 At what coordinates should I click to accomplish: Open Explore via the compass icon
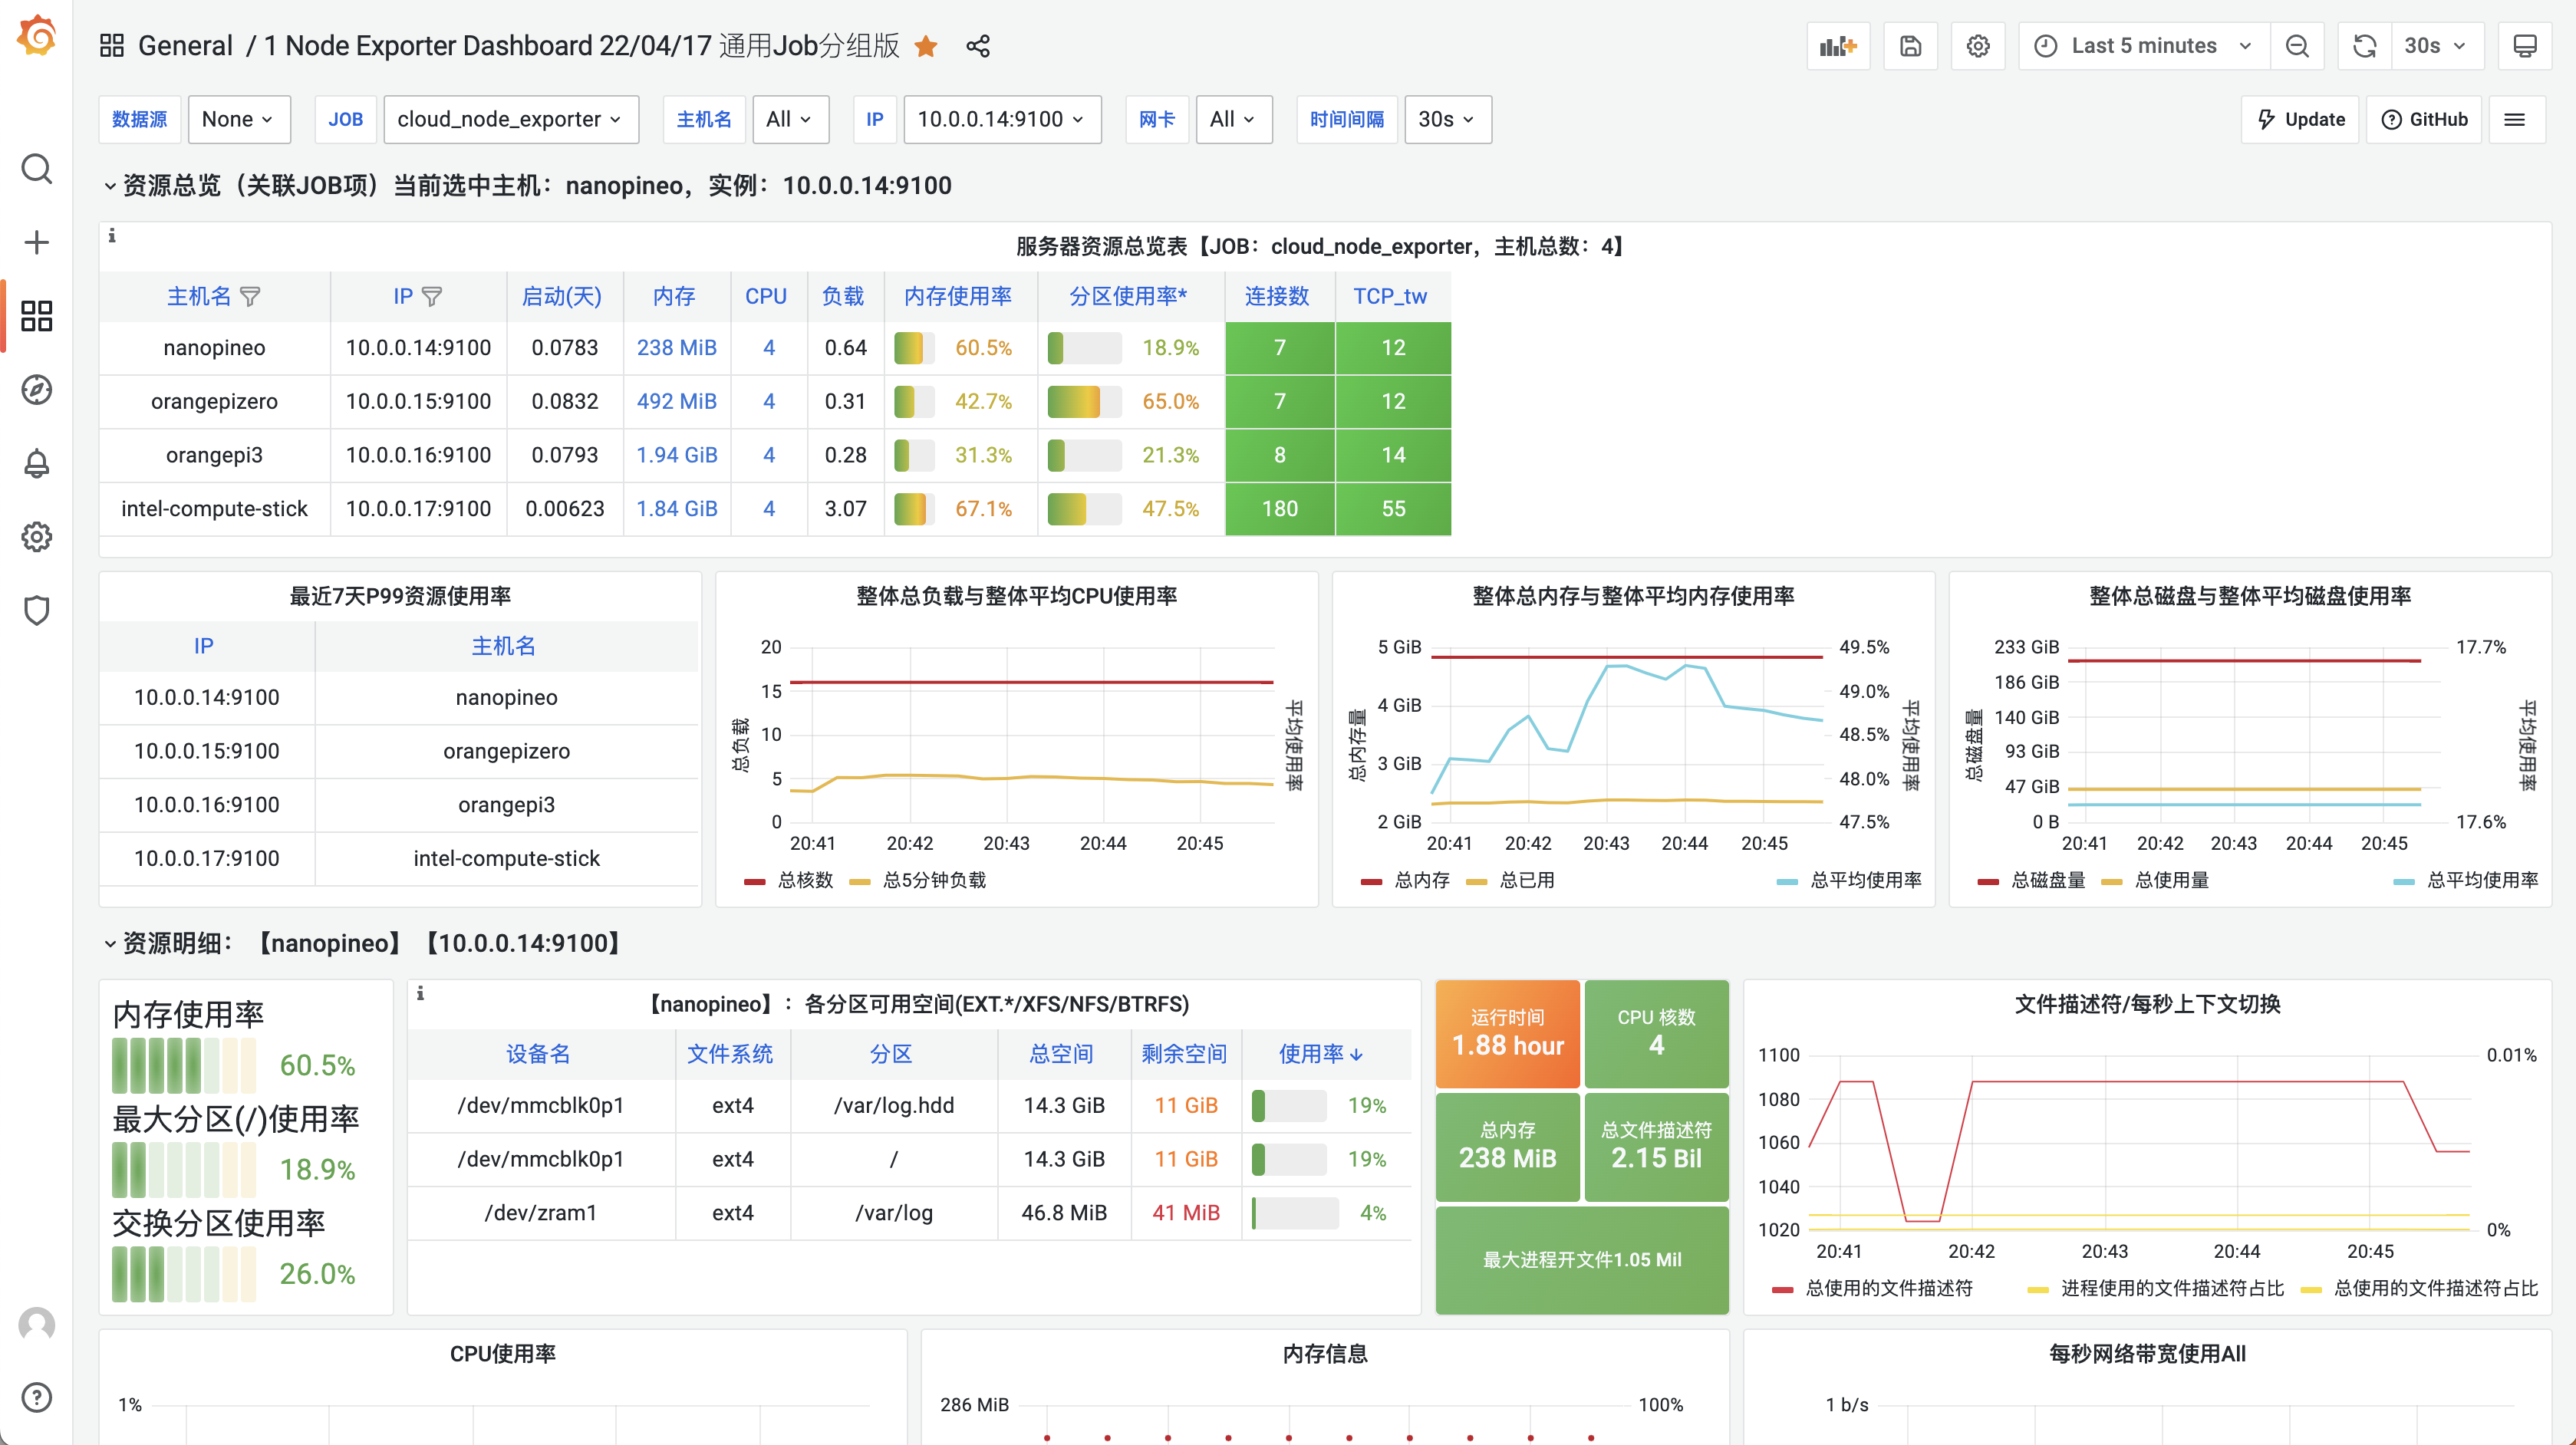click(x=36, y=390)
